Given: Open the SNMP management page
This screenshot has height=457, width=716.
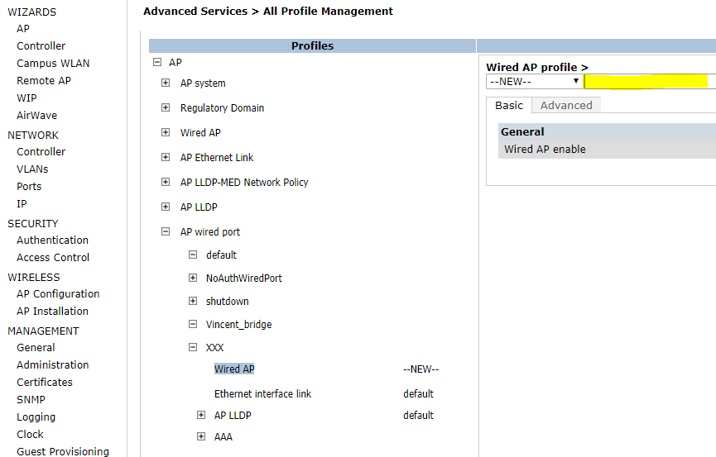Looking at the screenshot, I should point(31,400).
